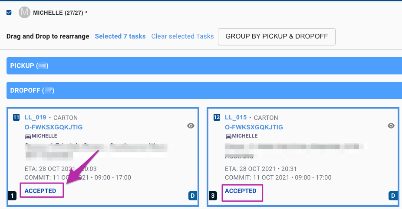Click the car icon beside MICHELLE on LL_015
Image resolution: width=402 pixels, height=209 pixels.
point(228,136)
